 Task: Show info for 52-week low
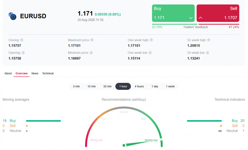[x=207, y=53]
